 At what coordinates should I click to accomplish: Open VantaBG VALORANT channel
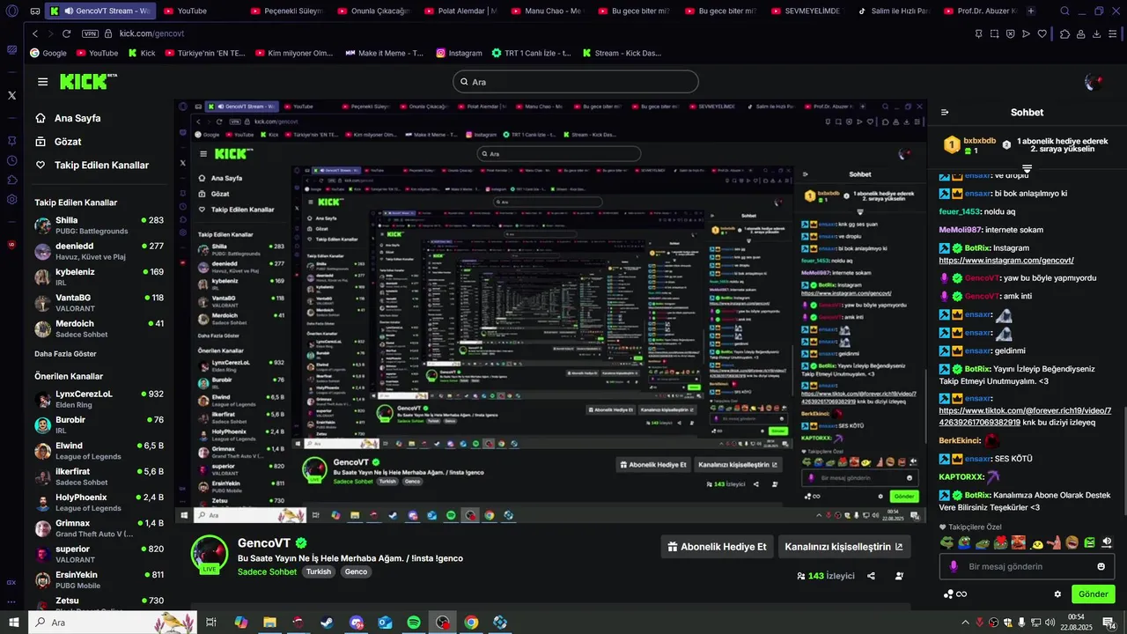99,302
